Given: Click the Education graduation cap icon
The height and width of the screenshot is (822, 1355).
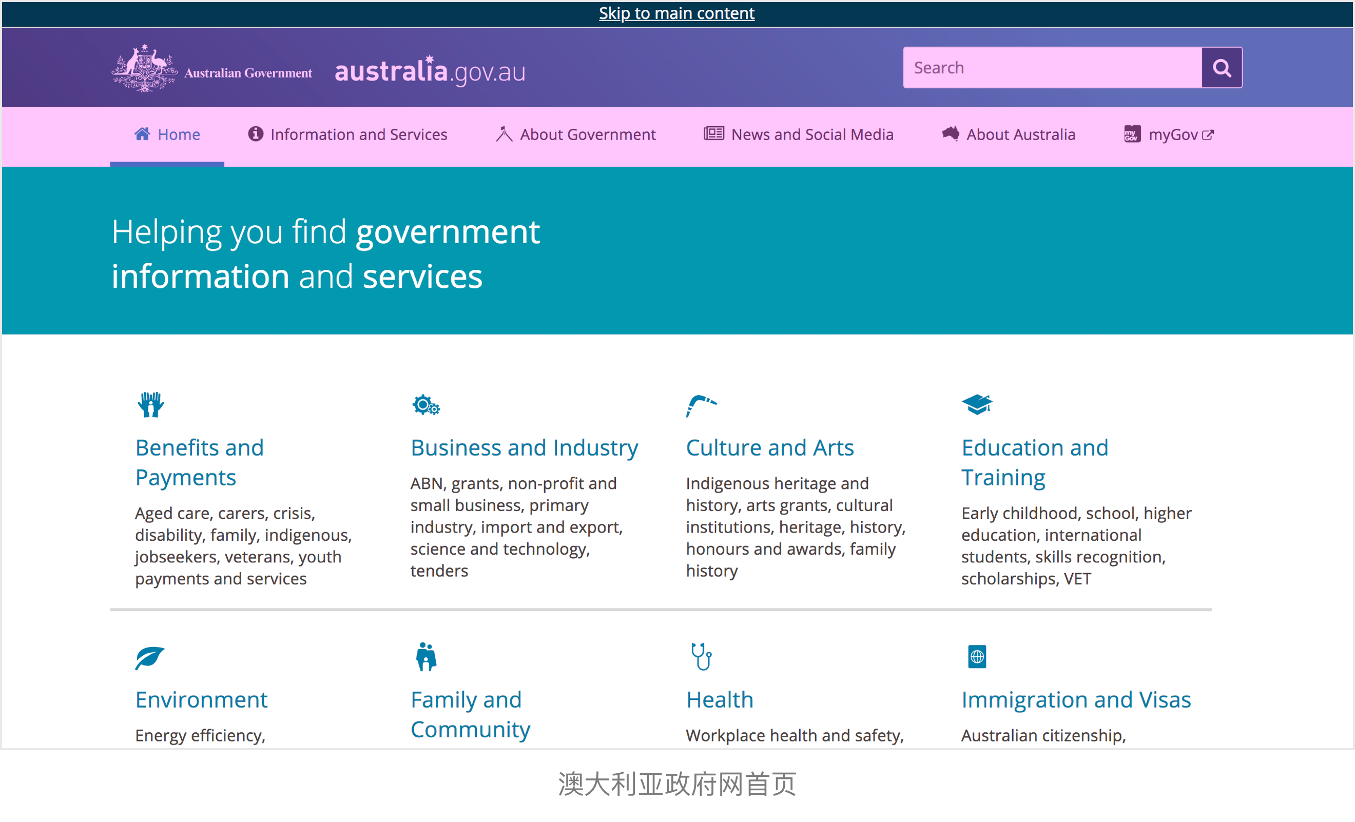Looking at the screenshot, I should tap(977, 405).
